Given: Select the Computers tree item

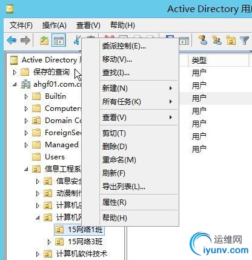Looking at the screenshot, I should coord(63,108).
